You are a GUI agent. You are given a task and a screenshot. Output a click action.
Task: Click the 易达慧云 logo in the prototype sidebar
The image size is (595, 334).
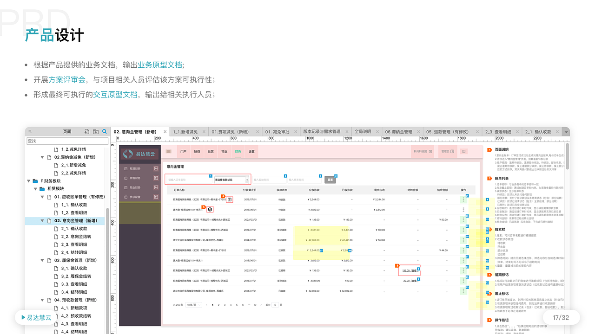pos(139,154)
